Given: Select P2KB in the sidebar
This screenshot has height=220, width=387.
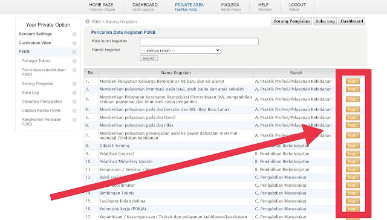Looking at the screenshot, I should click(24, 52).
